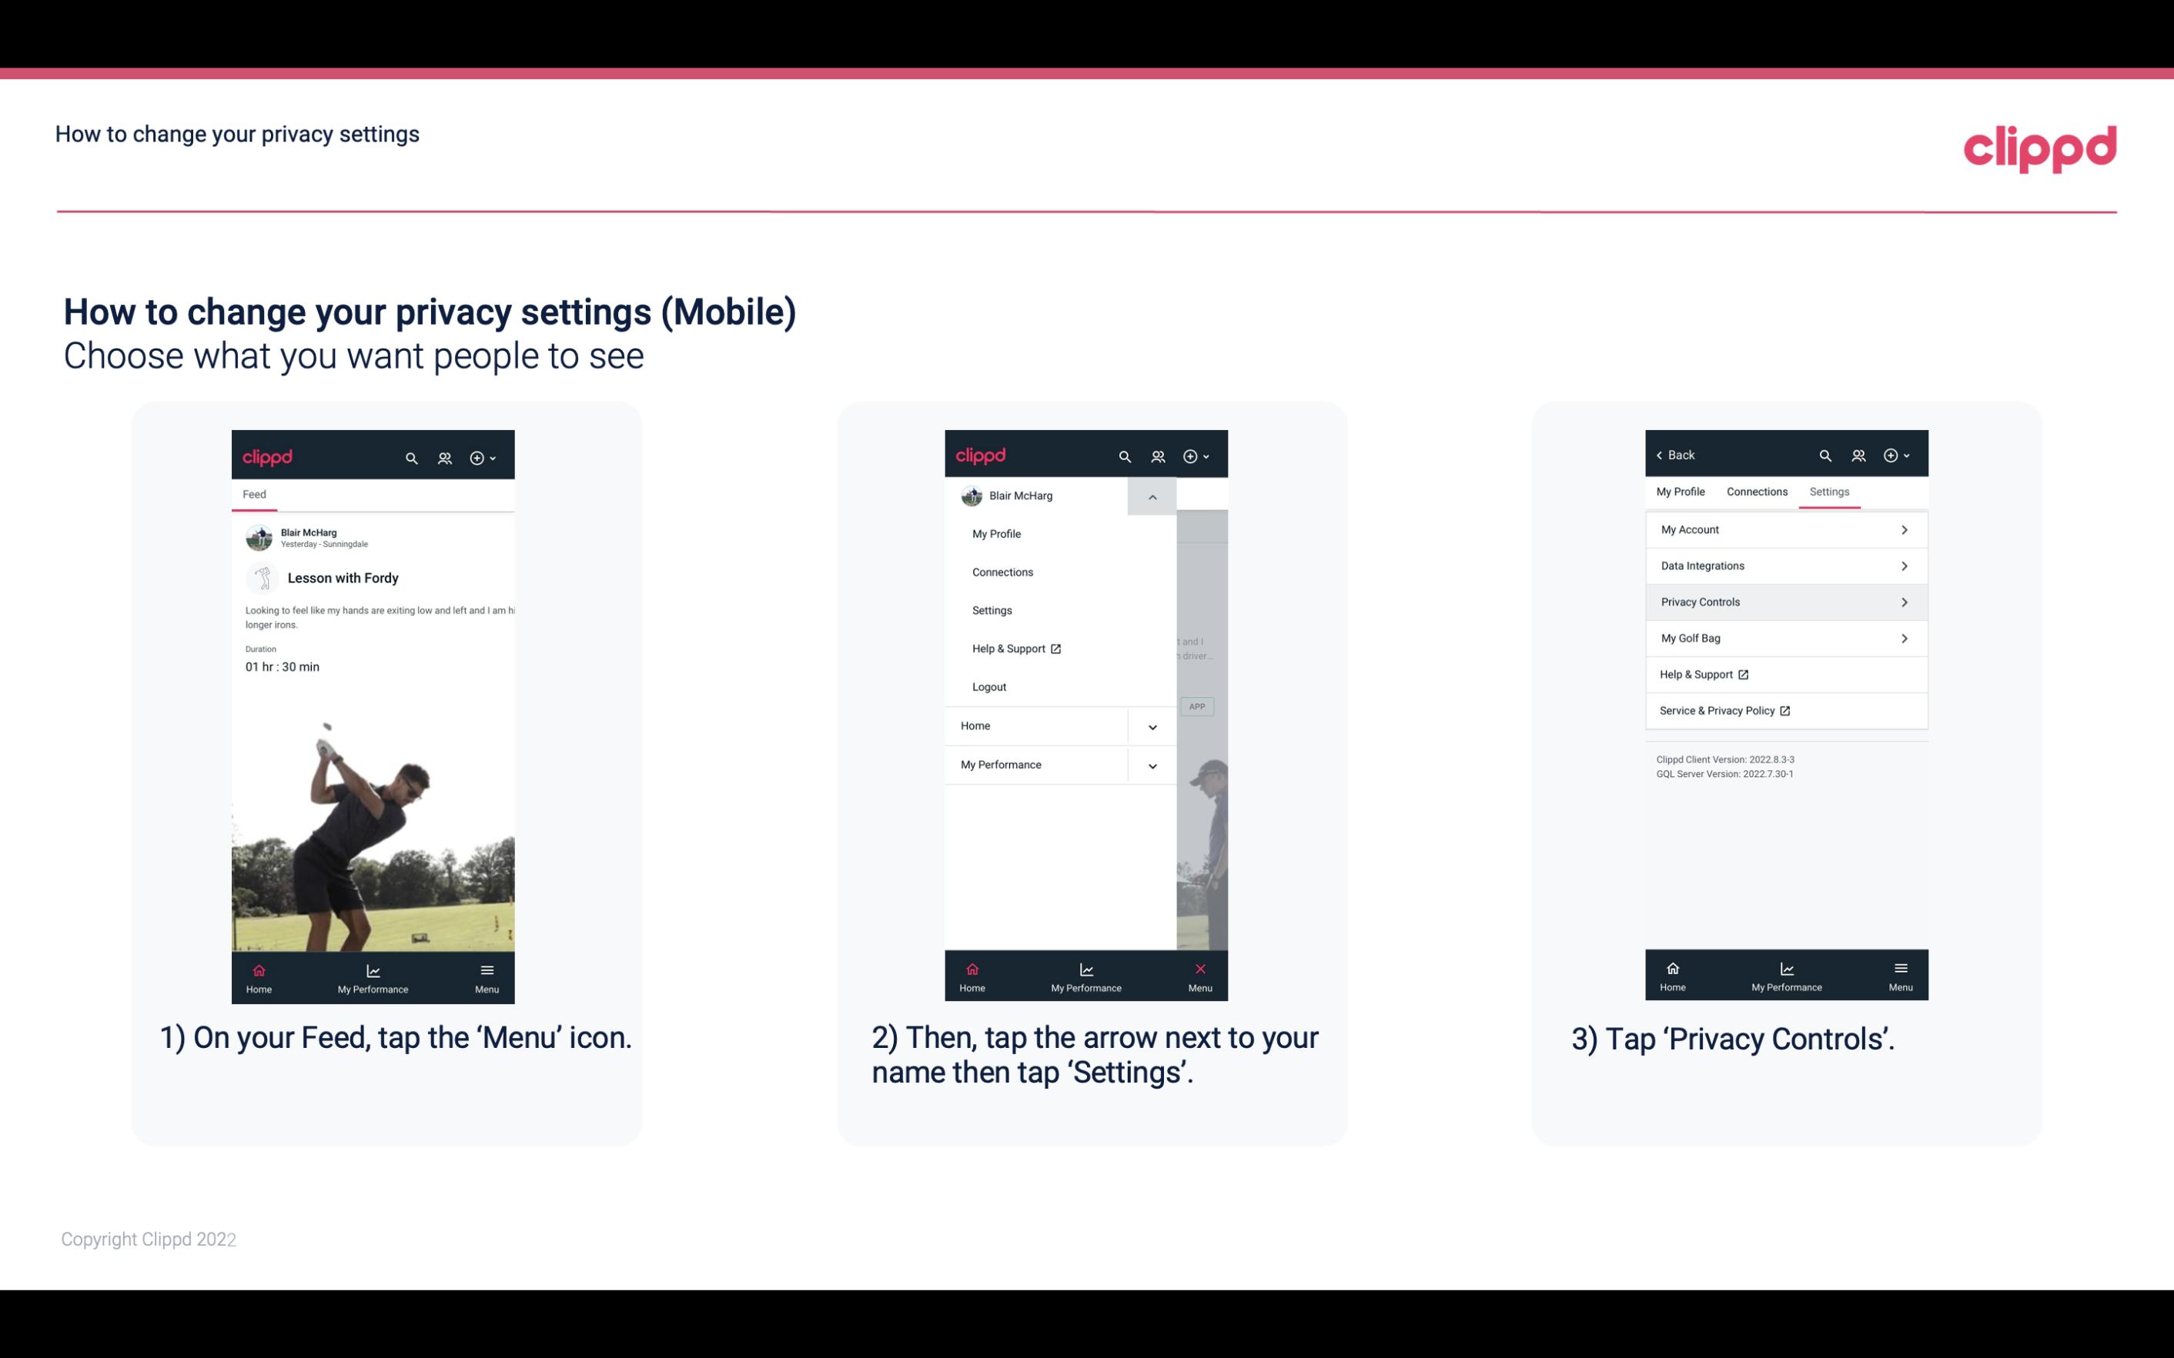Screen dimensions: 2174x1358
Task: Expand the My Performance dropdown menu
Action: (x=1150, y=765)
